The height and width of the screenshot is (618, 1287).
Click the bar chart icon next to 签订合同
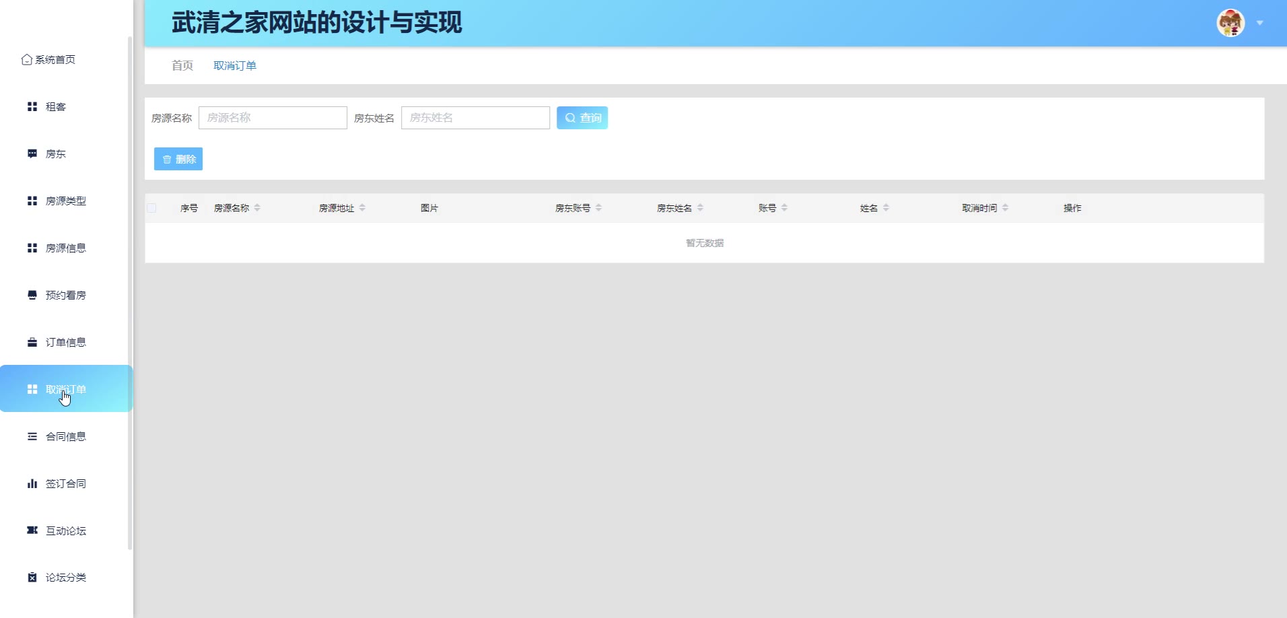32,484
